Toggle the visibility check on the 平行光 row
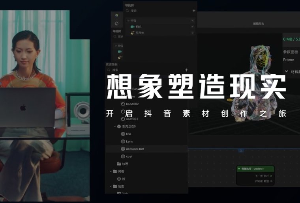The height and width of the screenshot is (203, 300). (192, 33)
